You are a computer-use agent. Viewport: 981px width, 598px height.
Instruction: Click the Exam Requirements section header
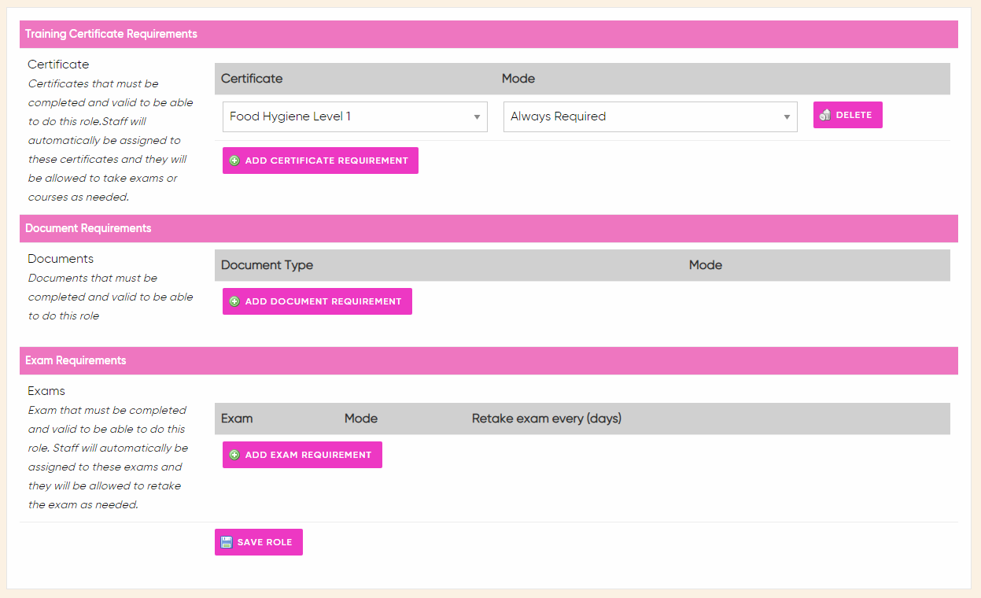click(76, 360)
